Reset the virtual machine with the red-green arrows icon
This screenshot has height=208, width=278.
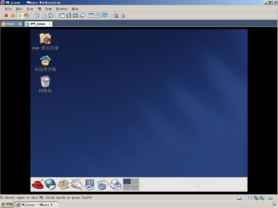coord(27,15)
